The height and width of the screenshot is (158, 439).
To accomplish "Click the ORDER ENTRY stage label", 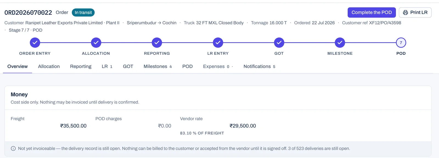I will click(x=35, y=53).
